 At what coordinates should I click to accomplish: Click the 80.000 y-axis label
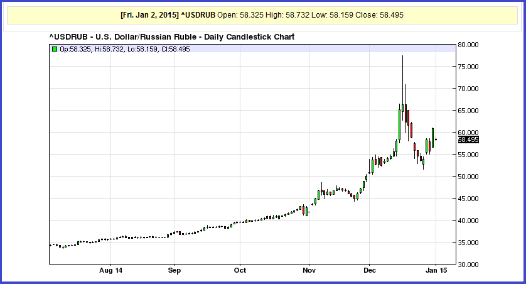[x=468, y=45]
